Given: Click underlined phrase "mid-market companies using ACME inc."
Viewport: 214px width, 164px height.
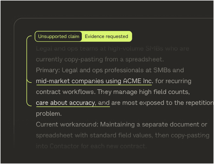Looking at the screenshot, I should pos(95,81).
